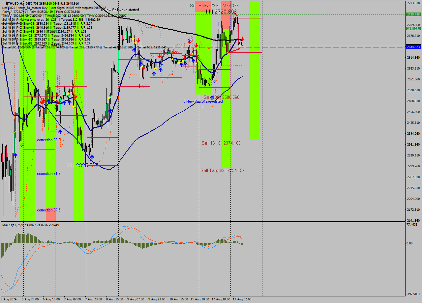Viewport: 422px width, 303px height.
Task: Click the '| | | 2720.898' wave label
Action: click(222, 12)
